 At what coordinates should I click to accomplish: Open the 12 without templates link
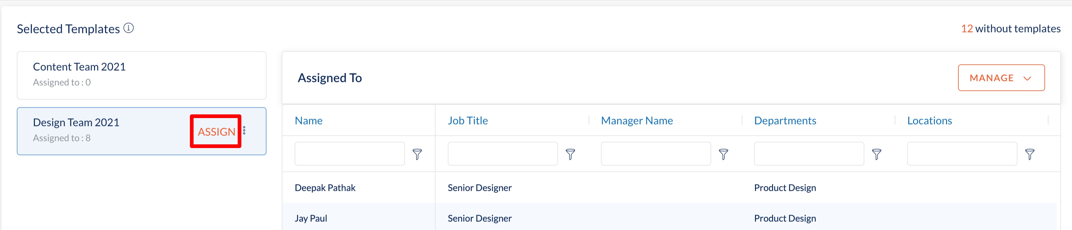click(1010, 28)
